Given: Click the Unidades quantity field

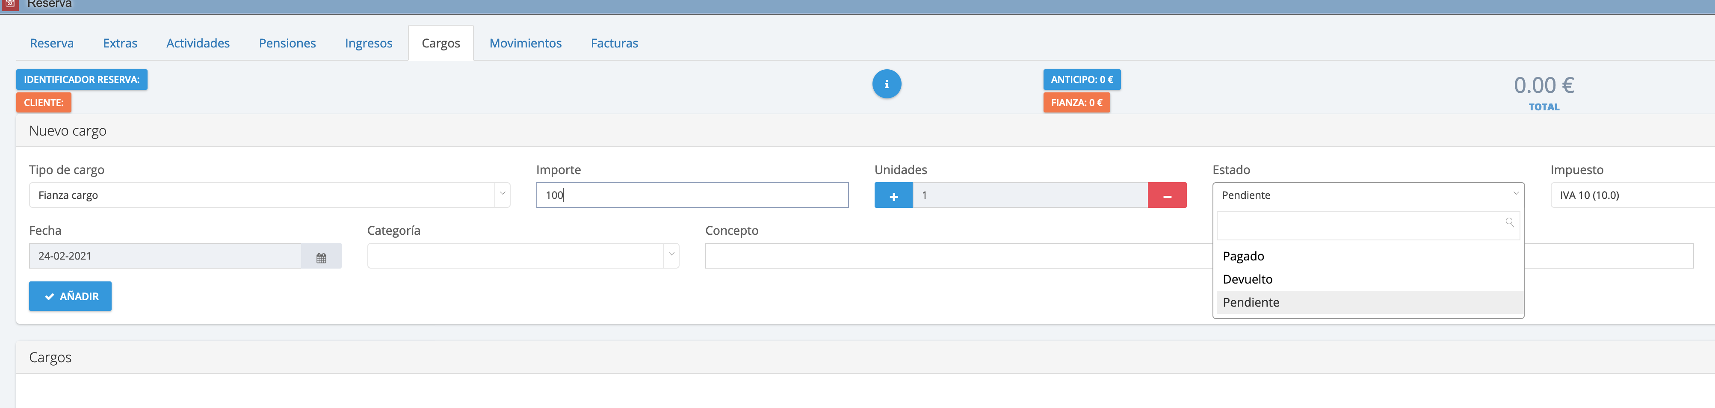Looking at the screenshot, I should [1030, 196].
